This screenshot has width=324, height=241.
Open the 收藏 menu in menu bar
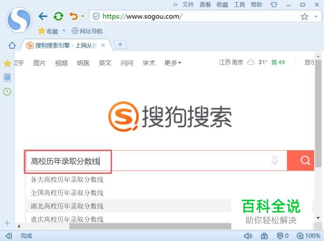(x=222, y=4)
